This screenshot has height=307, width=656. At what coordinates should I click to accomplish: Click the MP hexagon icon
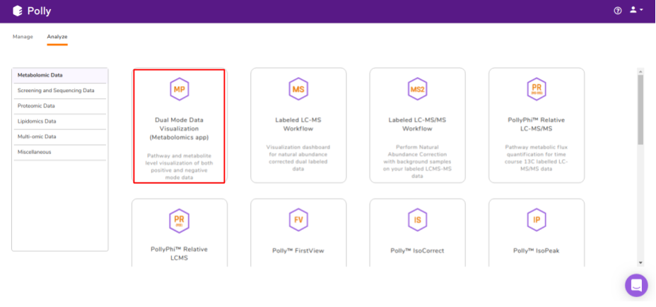[x=180, y=89]
